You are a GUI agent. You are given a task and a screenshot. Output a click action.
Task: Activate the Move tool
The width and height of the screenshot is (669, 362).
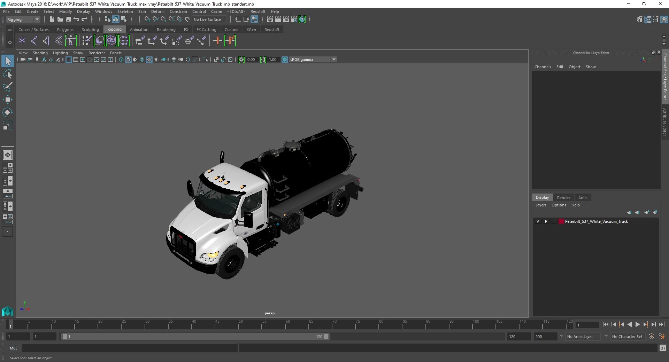pos(8,100)
